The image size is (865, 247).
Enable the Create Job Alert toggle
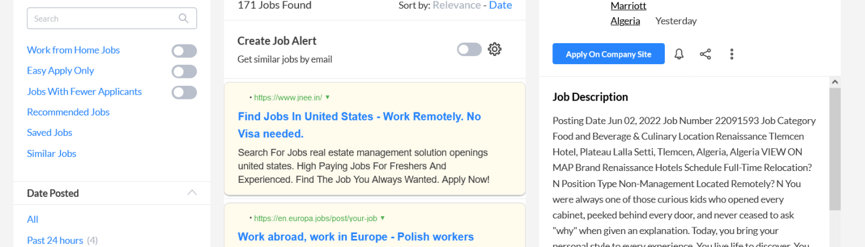point(469,49)
